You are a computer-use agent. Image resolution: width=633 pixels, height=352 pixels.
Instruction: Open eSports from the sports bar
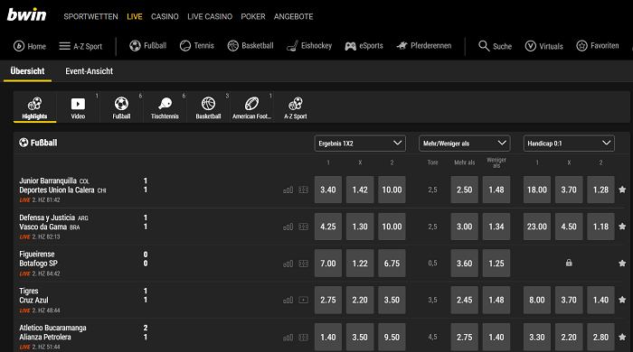click(x=364, y=46)
